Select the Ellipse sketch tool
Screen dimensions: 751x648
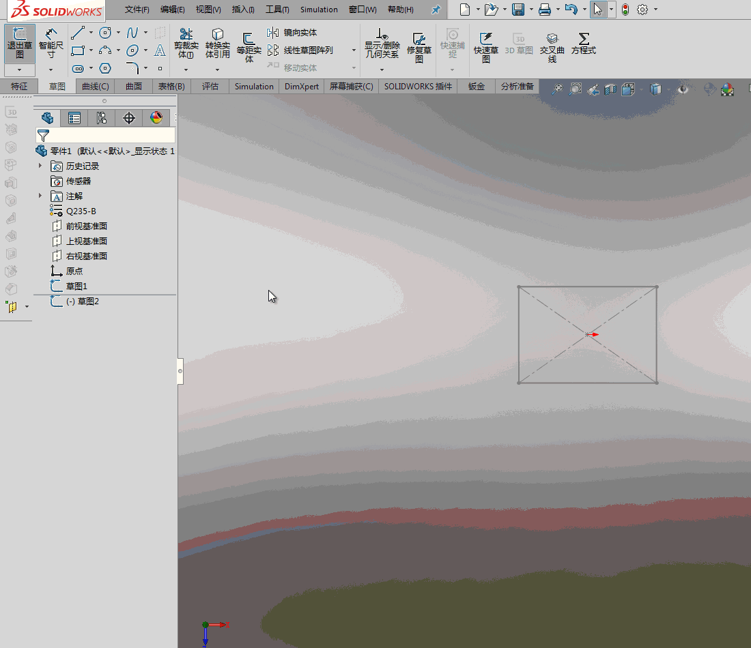click(132, 50)
